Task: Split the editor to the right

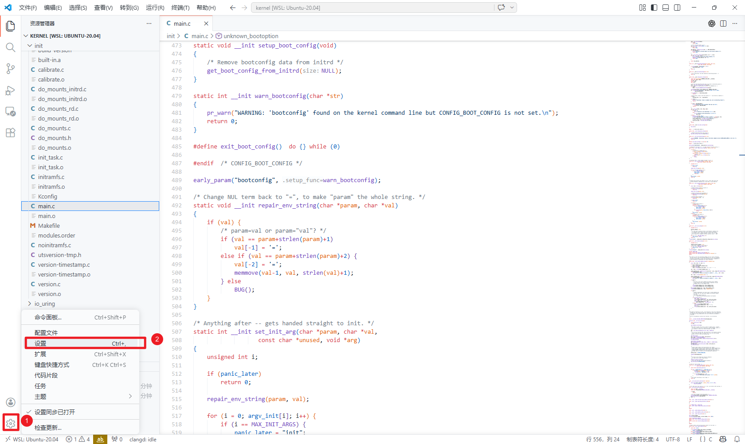Action: 723,23
